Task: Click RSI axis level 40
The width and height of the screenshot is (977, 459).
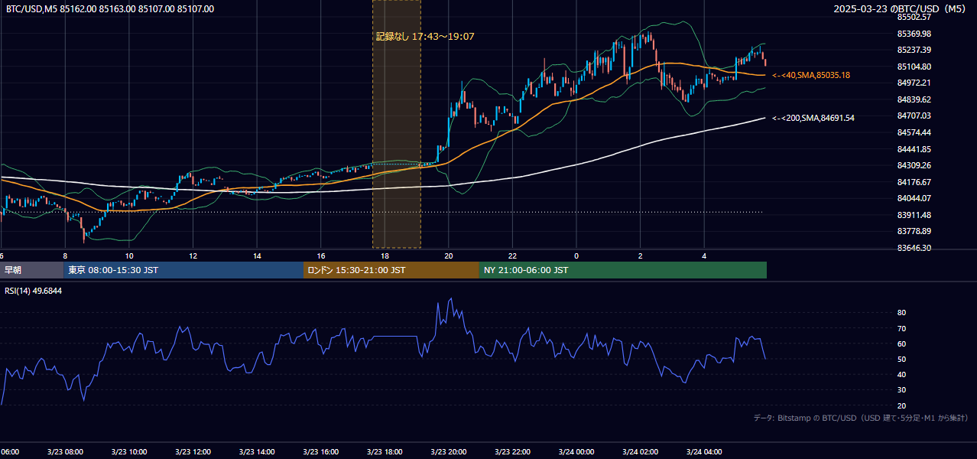Action: pyautogui.click(x=901, y=374)
